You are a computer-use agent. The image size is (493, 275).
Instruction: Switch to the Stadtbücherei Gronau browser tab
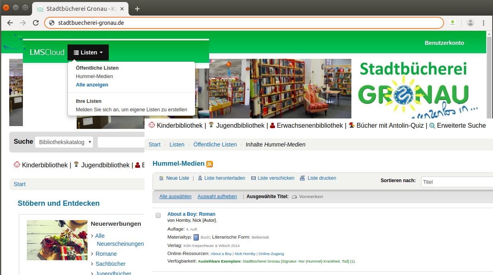[x=80, y=9]
